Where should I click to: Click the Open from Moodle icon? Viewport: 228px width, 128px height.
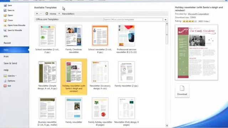tap(5, 25)
